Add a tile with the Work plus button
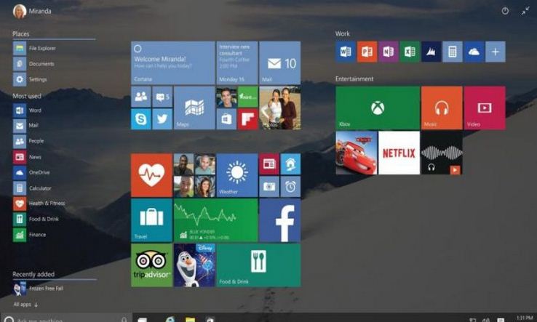537x322 pixels. (x=496, y=52)
